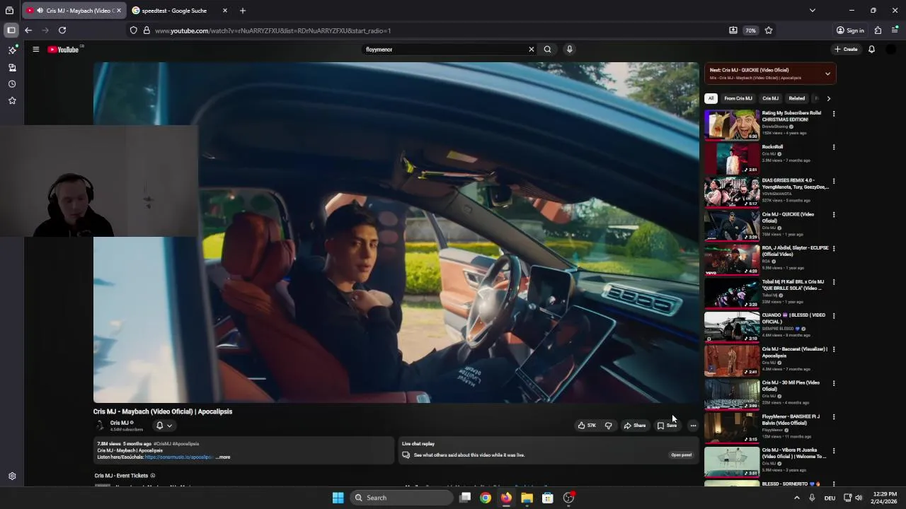906x509 pixels.
Task: Dislike the Maybach video
Action: 608,426
